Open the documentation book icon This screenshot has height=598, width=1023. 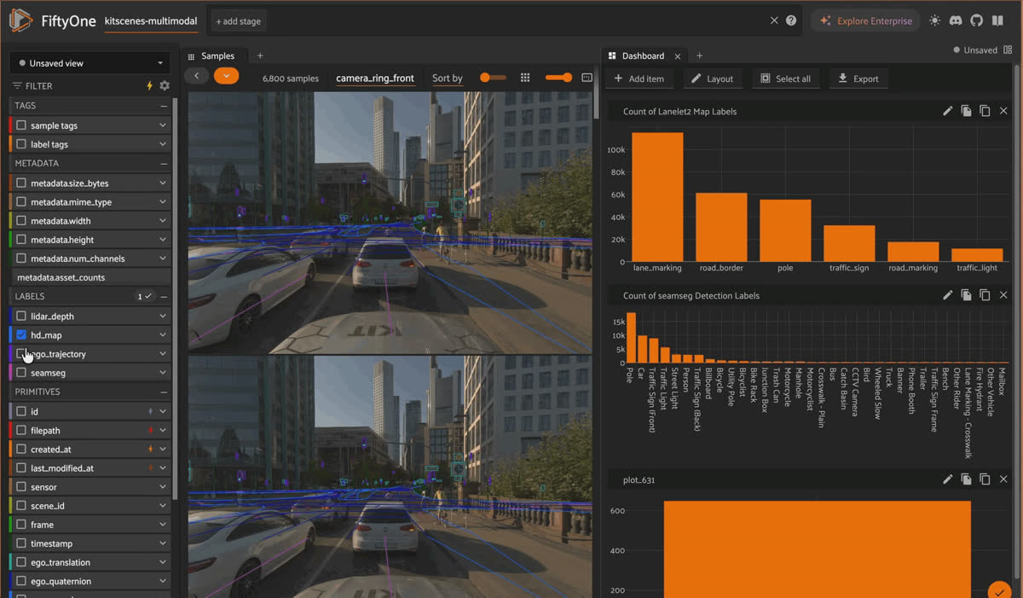(x=998, y=20)
